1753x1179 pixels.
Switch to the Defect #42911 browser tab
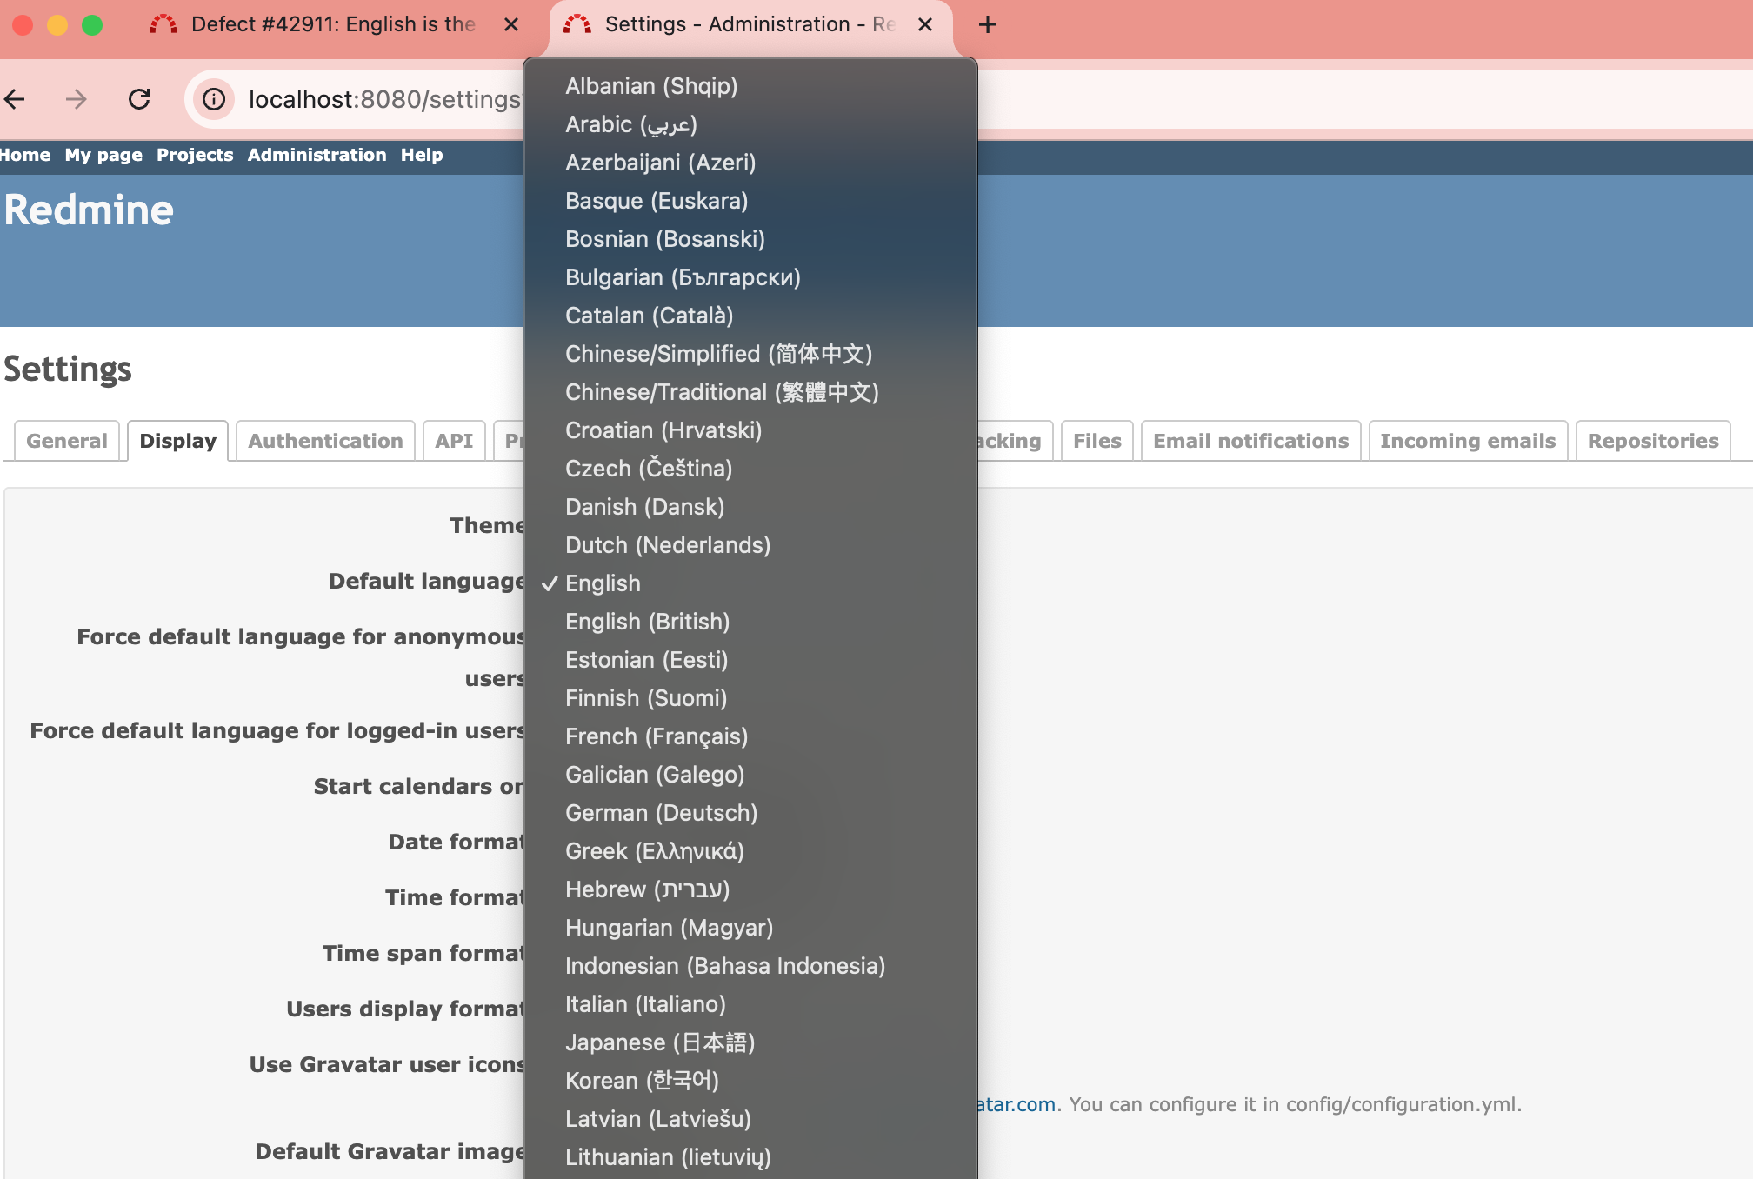(x=334, y=24)
